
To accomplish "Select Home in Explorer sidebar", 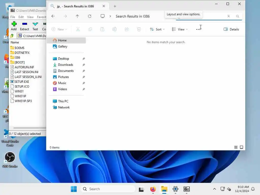I will pyautogui.click(x=66, y=40).
